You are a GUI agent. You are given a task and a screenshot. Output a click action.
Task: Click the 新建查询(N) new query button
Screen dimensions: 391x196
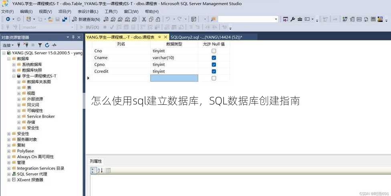[x=86, y=19]
